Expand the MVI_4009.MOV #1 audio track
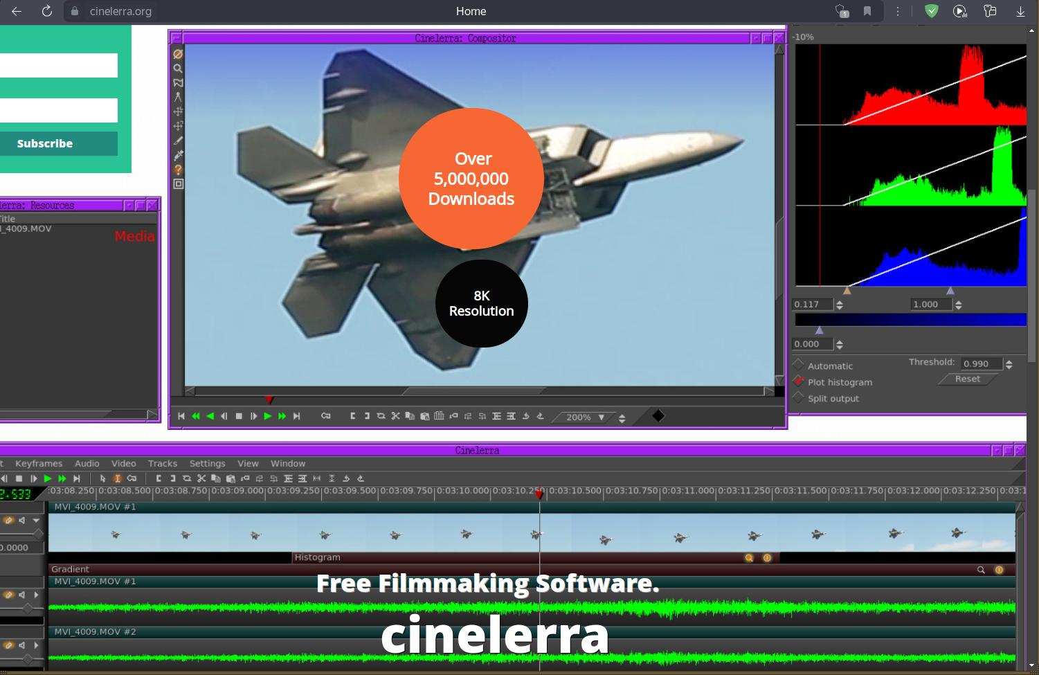Image resolution: width=1039 pixels, height=675 pixels. pyautogui.click(x=36, y=595)
